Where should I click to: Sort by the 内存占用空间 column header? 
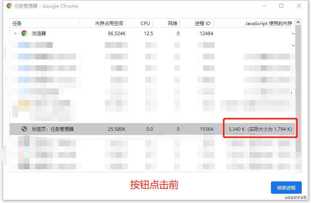click(x=103, y=24)
